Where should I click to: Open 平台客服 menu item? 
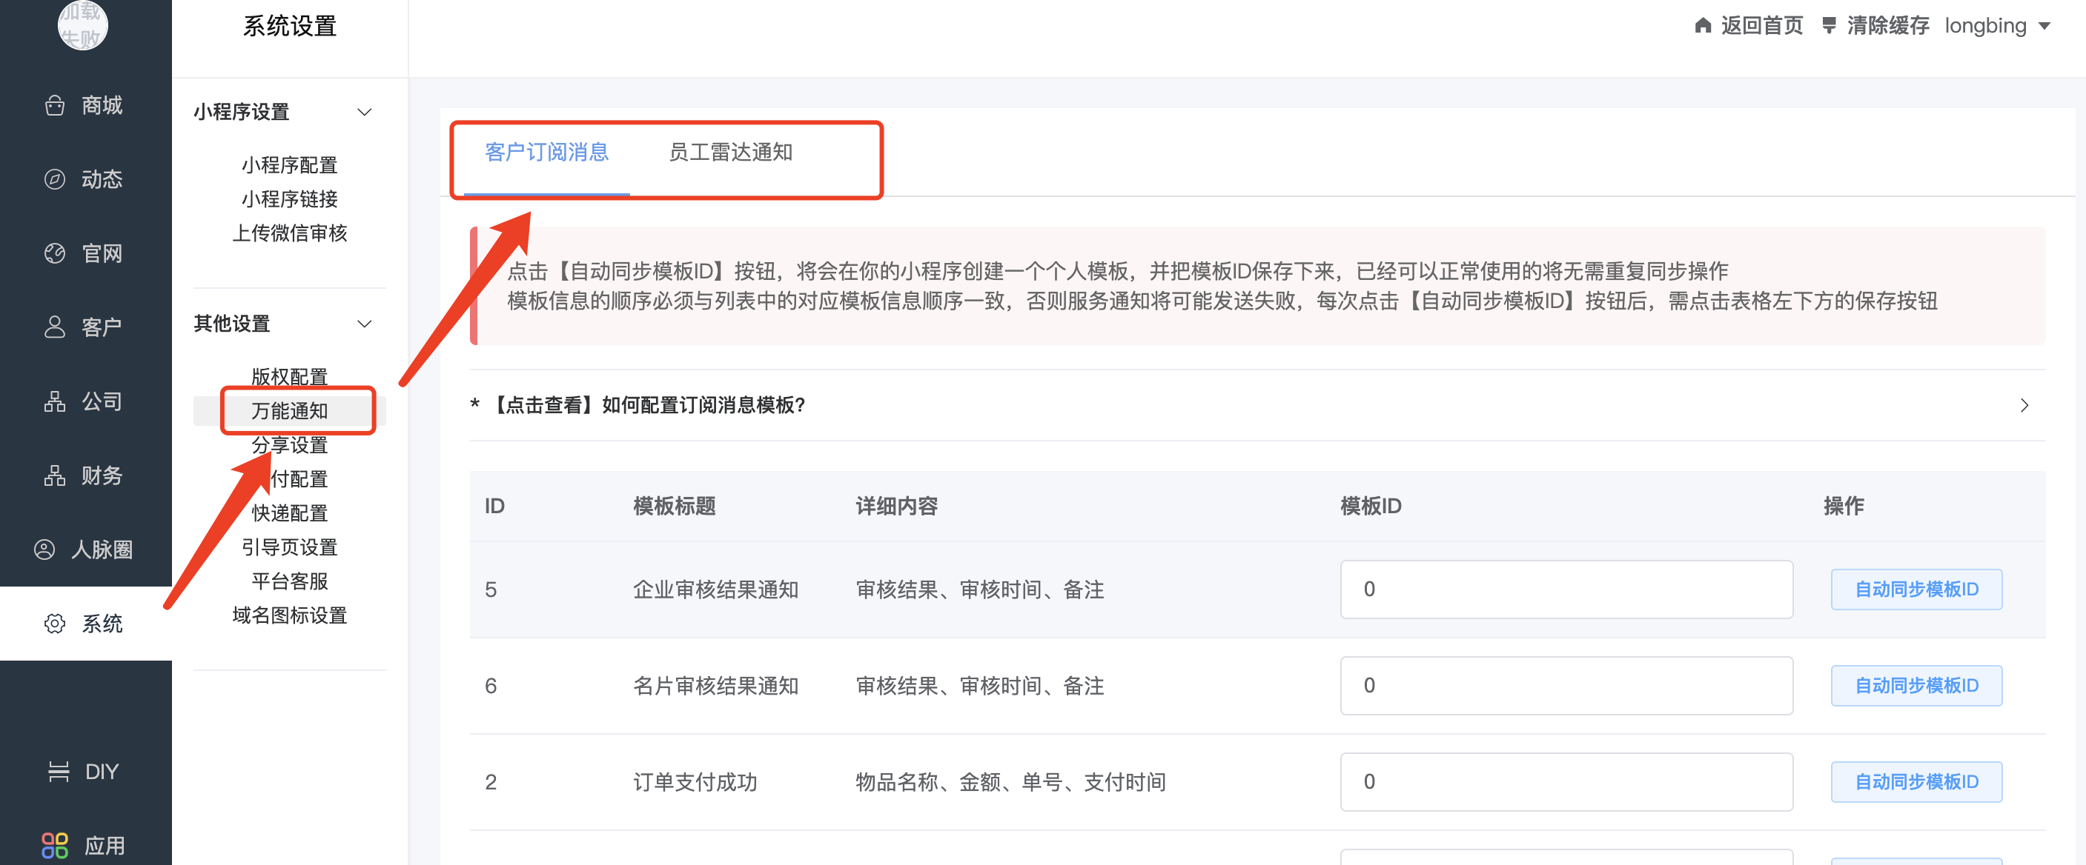point(289,581)
